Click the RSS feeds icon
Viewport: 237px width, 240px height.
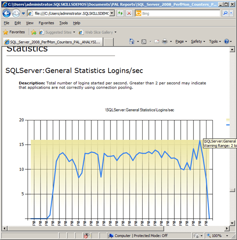[x=144, y=42]
